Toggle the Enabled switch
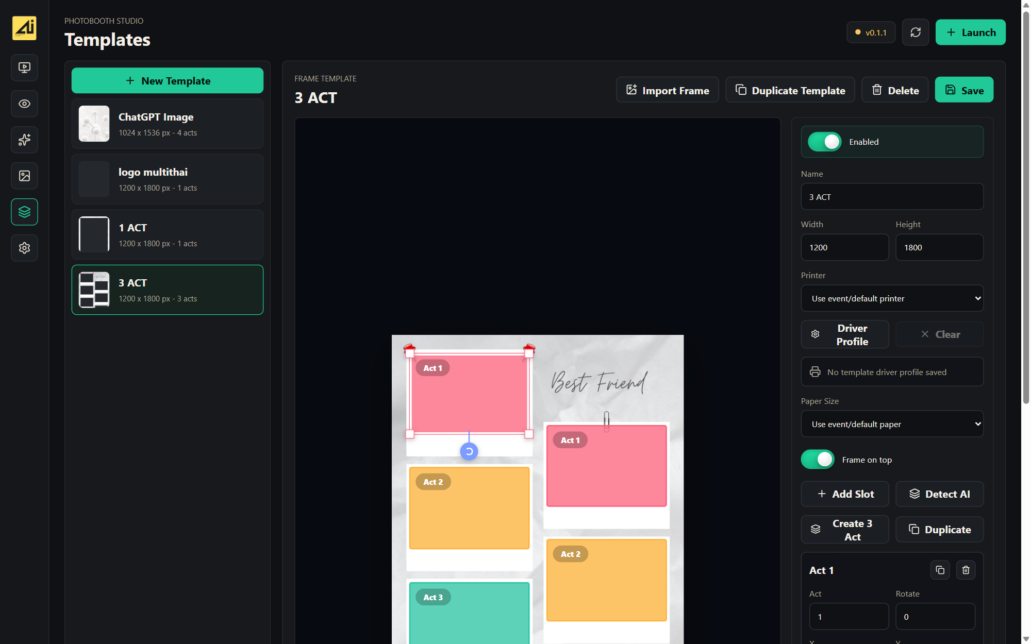This screenshot has height=644, width=1031. [825, 142]
